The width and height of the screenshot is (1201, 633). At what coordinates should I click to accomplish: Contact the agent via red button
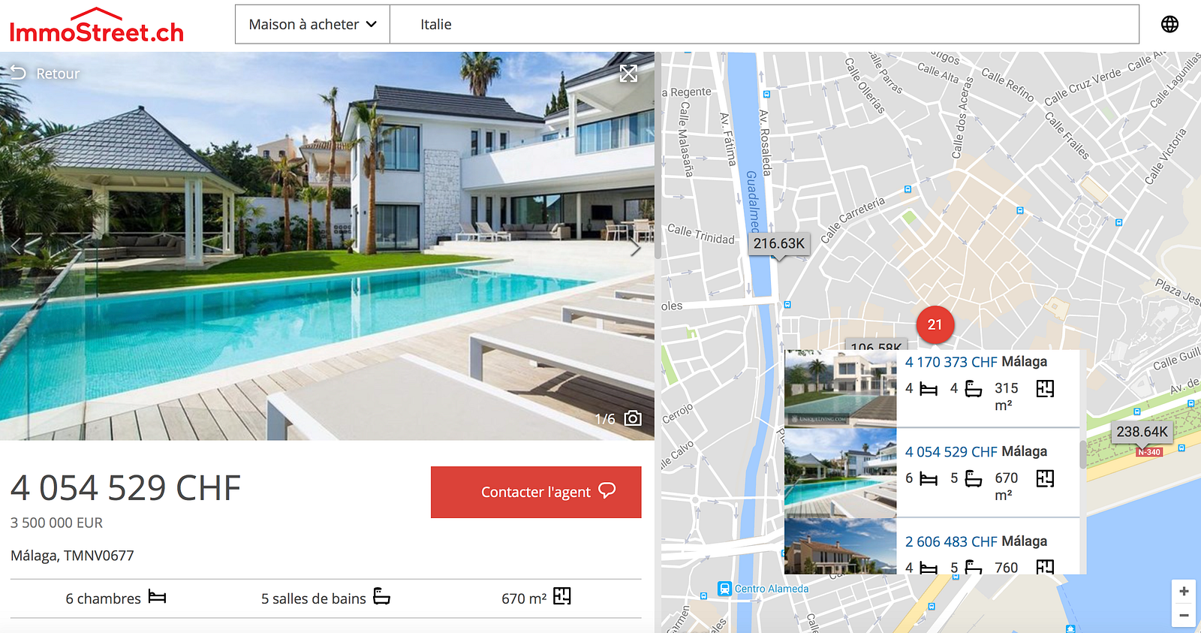pyautogui.click(x=536, y=492)
